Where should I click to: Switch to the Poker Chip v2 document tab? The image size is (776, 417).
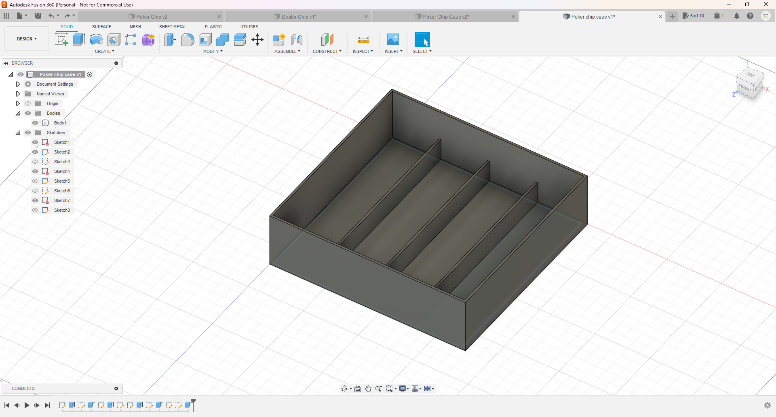click(x=152, y=17)
